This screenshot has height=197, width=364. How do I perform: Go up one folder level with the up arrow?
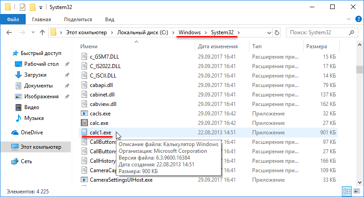click(42, 32)
